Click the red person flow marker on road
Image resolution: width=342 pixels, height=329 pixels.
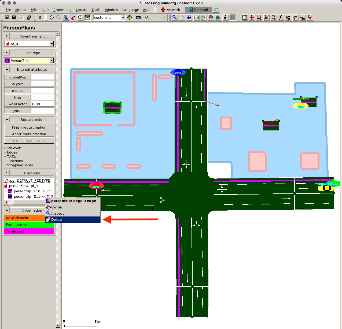click(x=96, y=185)
